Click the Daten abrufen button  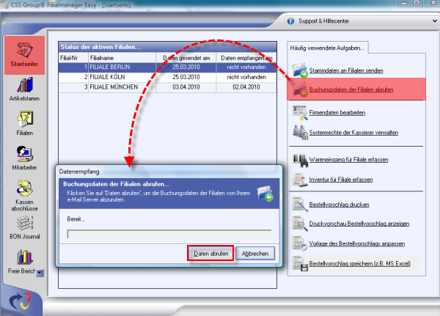[x=210, y=254]
